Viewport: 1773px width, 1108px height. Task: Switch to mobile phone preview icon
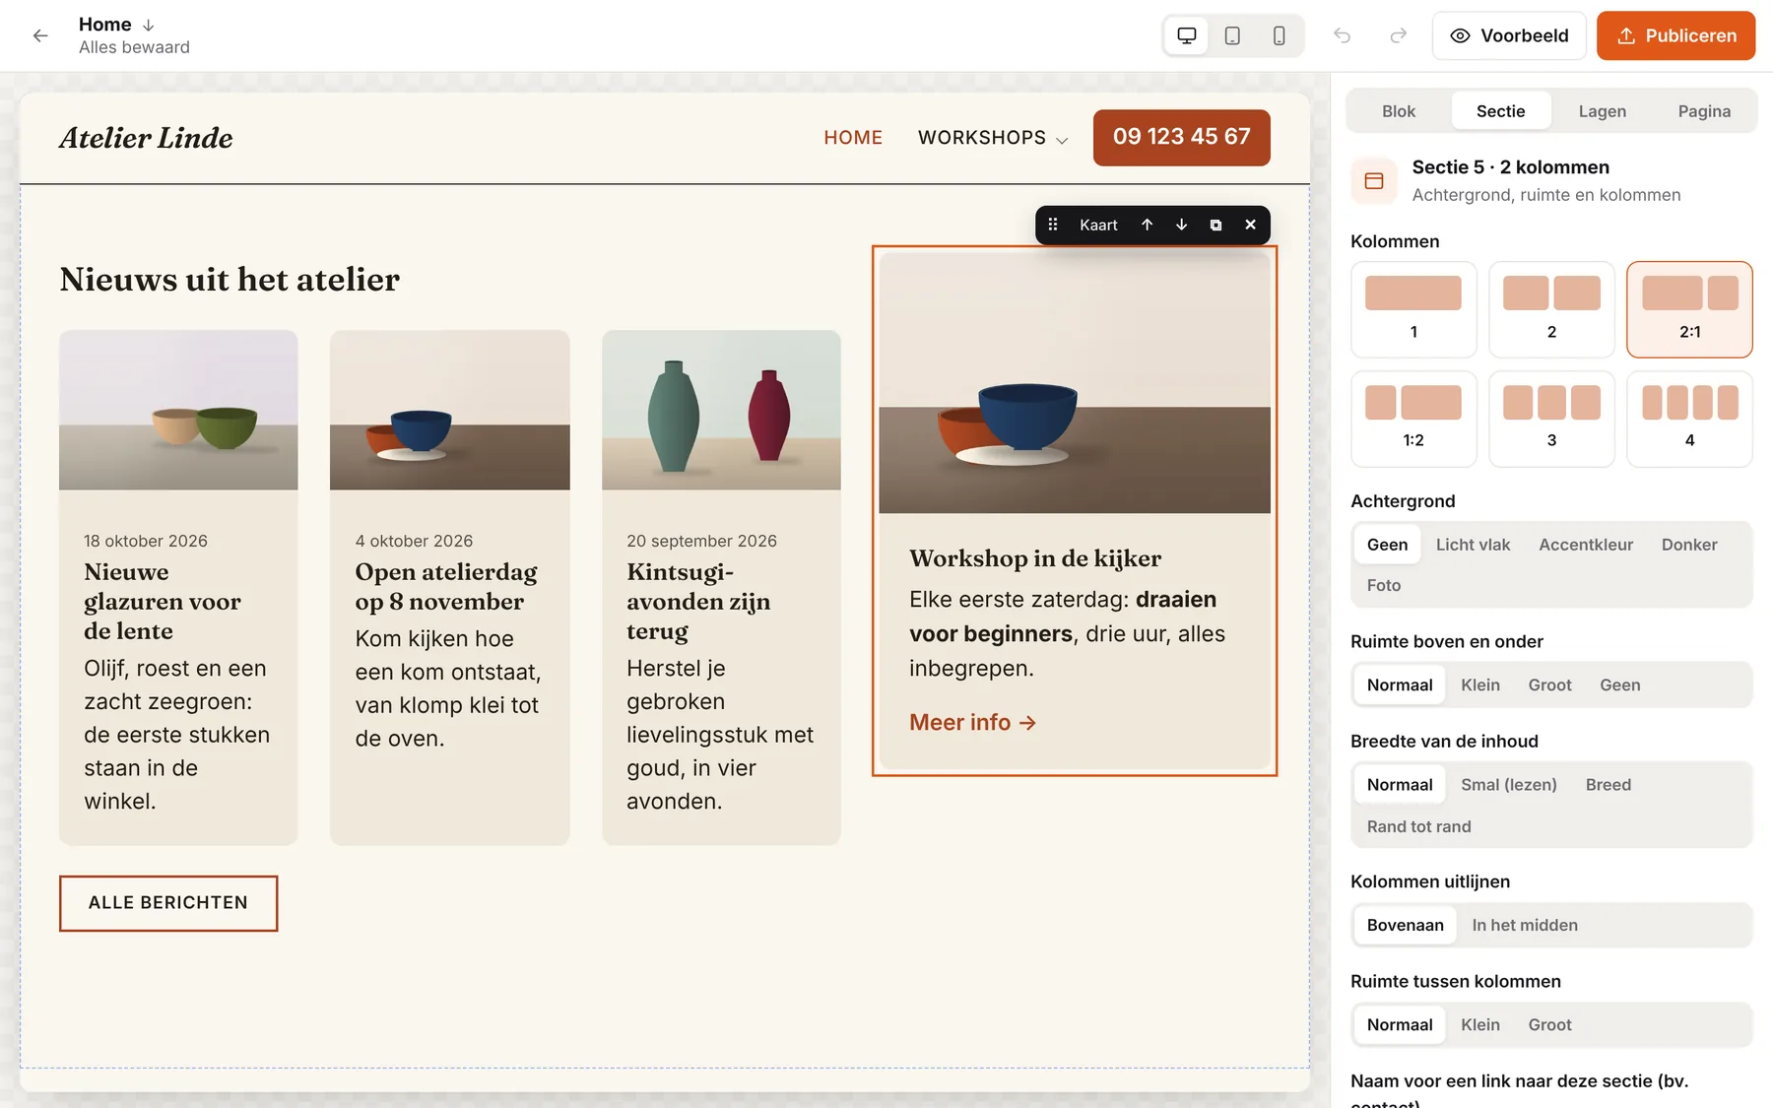click(1279, 35)
